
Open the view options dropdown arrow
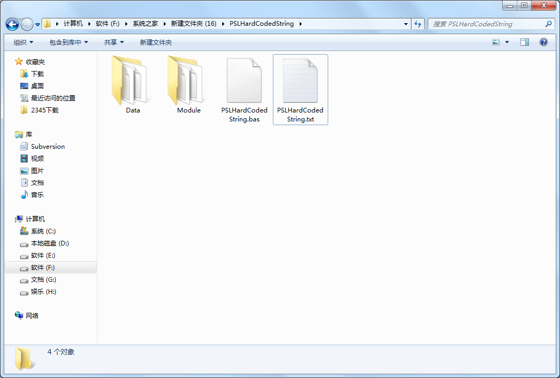(507, 42)
